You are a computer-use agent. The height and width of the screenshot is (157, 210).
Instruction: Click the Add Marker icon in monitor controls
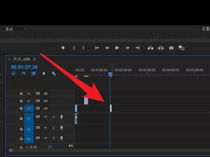63,48
